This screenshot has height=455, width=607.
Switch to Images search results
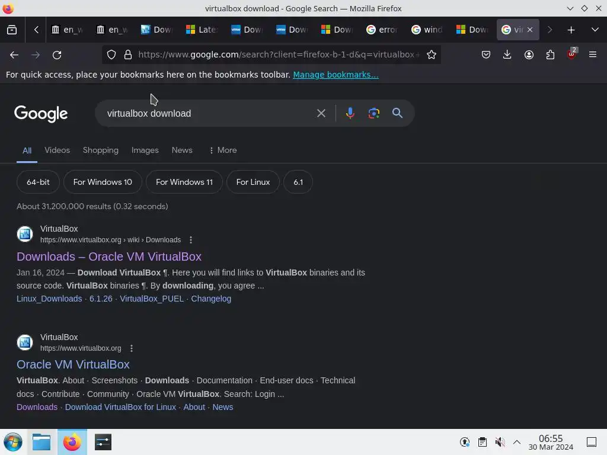point(145,150)
